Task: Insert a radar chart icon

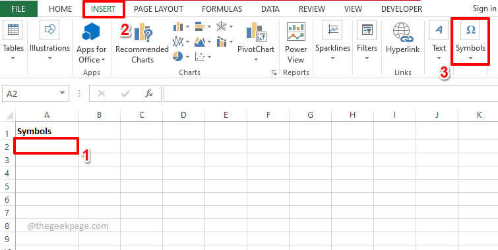Action: coord(222,26)
